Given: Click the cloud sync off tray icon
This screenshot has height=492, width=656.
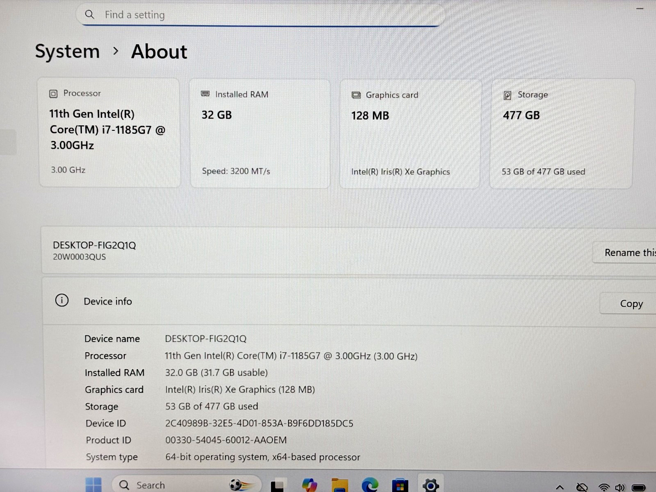Looking at the screenshot, I should click(582, 487).
